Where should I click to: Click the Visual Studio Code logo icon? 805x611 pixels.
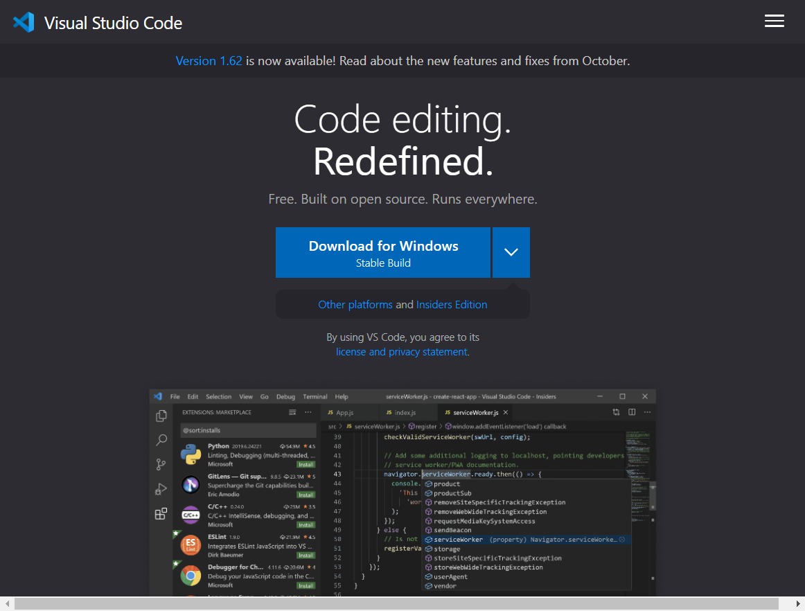[x=24, y=22]
